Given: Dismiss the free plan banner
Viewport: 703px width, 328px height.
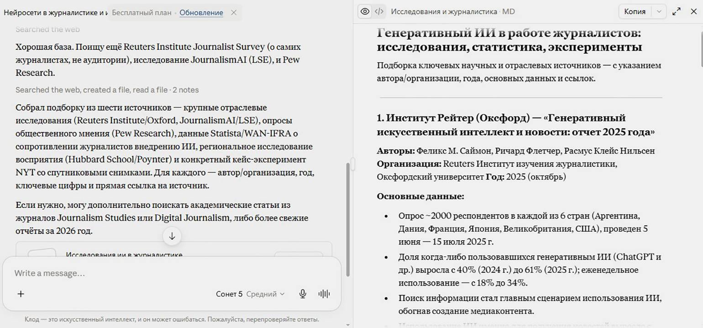Looking at the screenshot, I should (x=234, y=12).
